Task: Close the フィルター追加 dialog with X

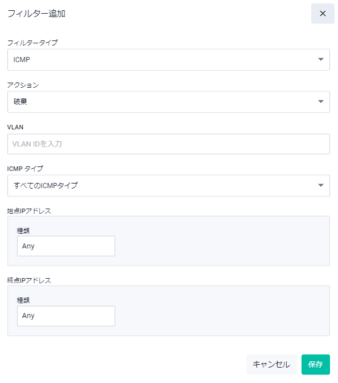Action: [323, 14]
